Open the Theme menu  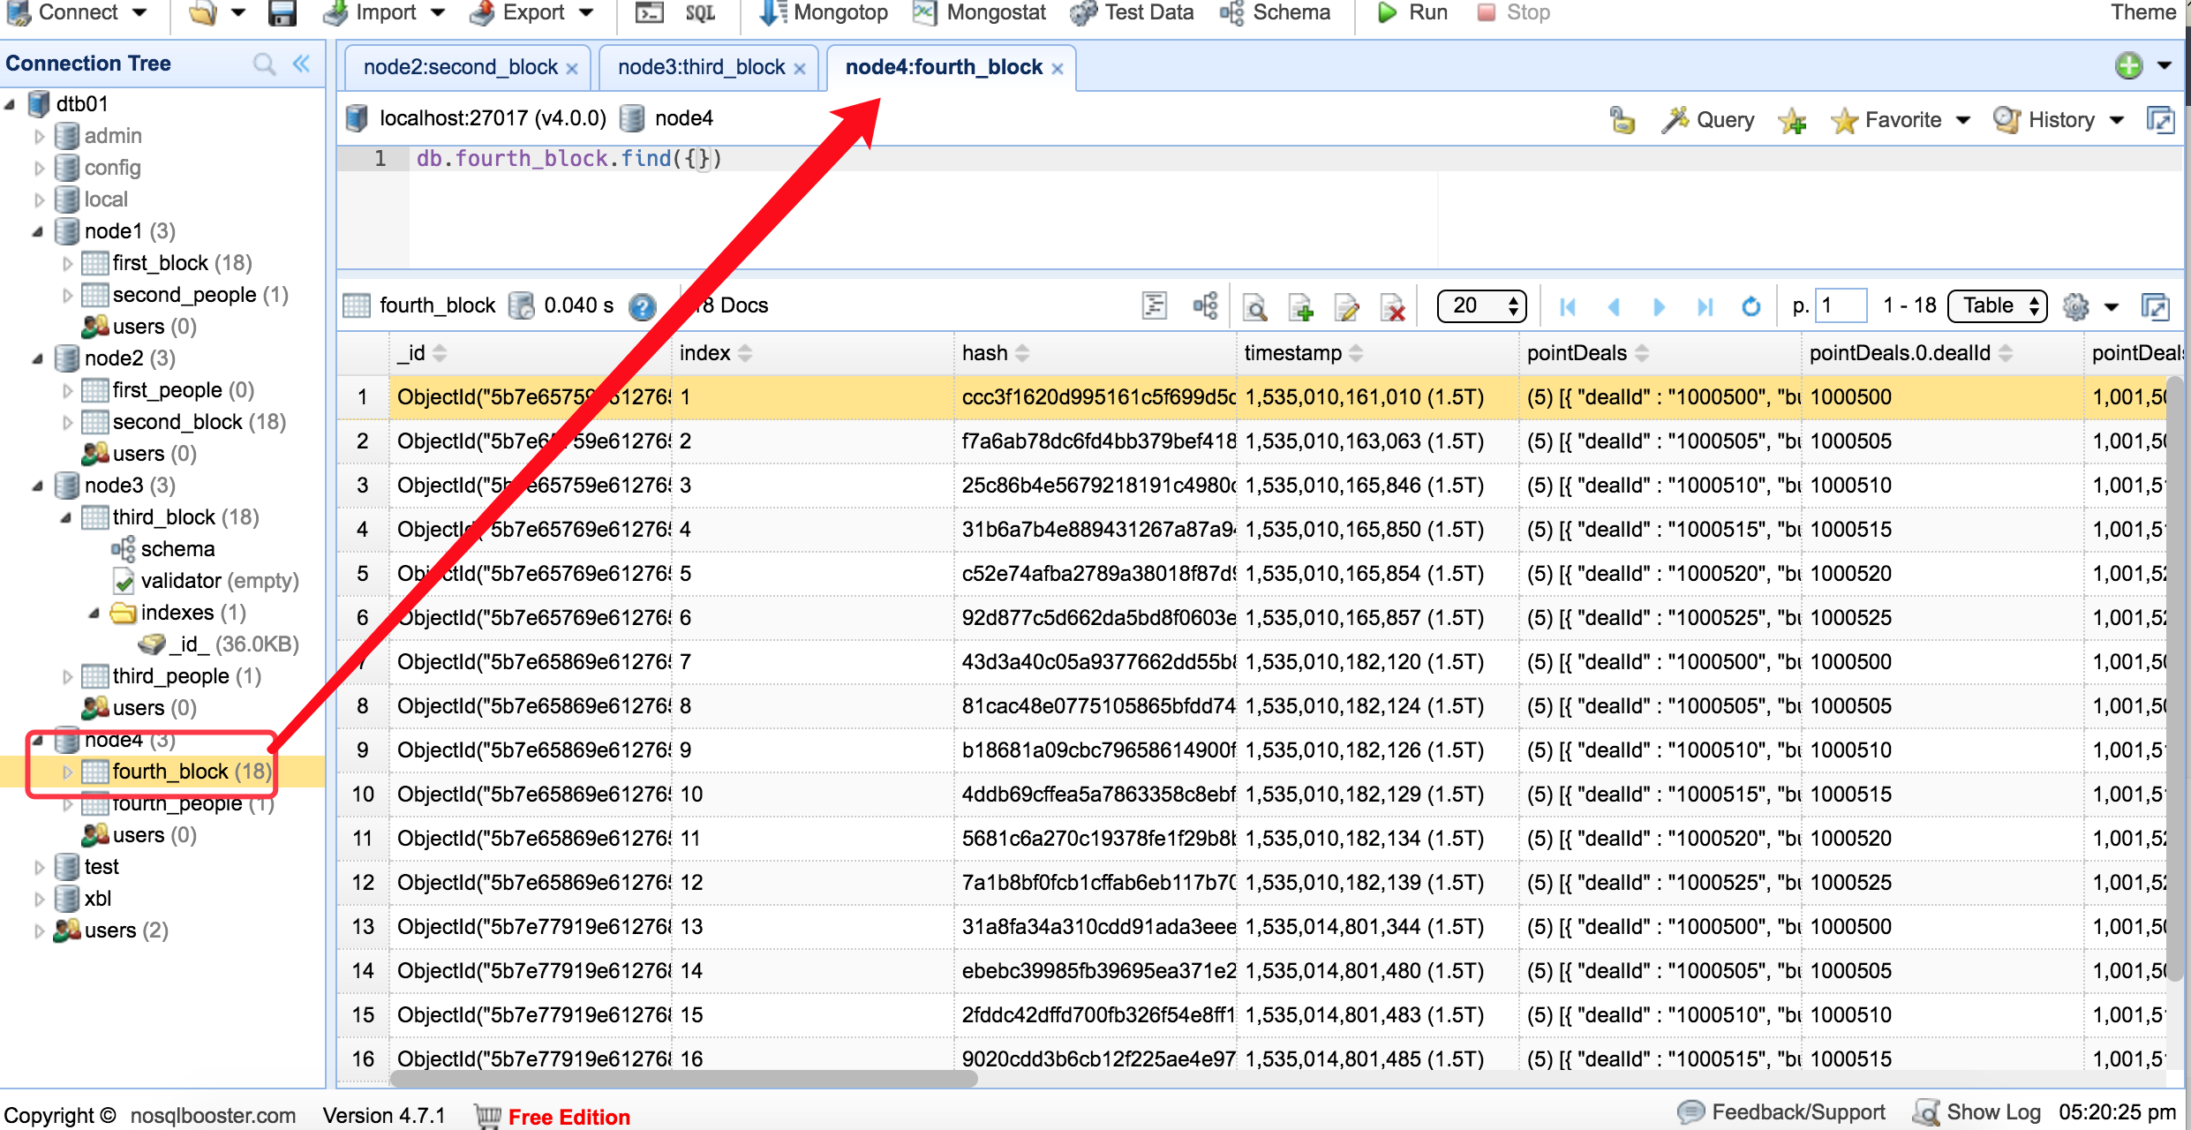[x=2143, y=12]
